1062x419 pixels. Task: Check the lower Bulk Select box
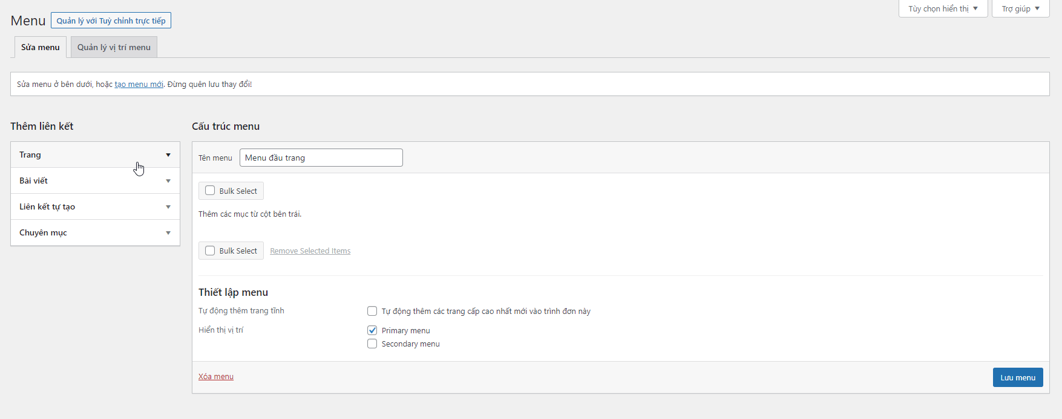tap(210, 251)
